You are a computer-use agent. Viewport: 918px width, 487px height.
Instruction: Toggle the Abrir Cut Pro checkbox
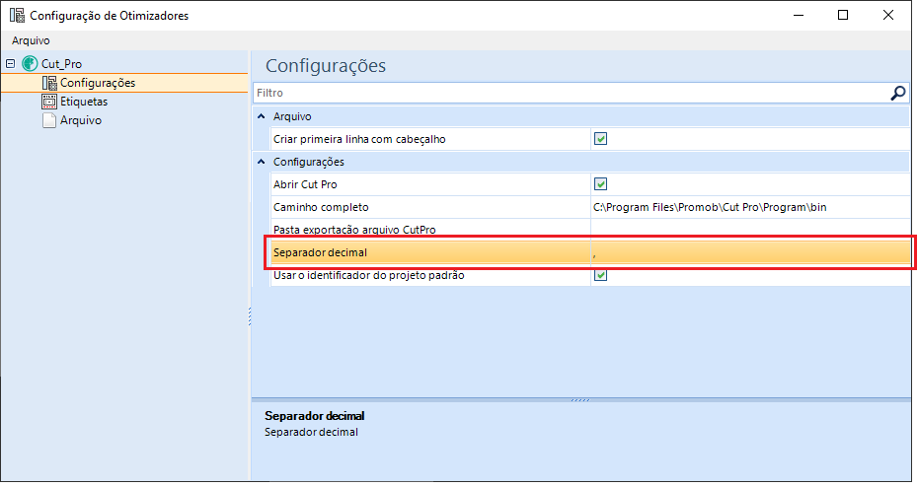click(x=601, y=184)
